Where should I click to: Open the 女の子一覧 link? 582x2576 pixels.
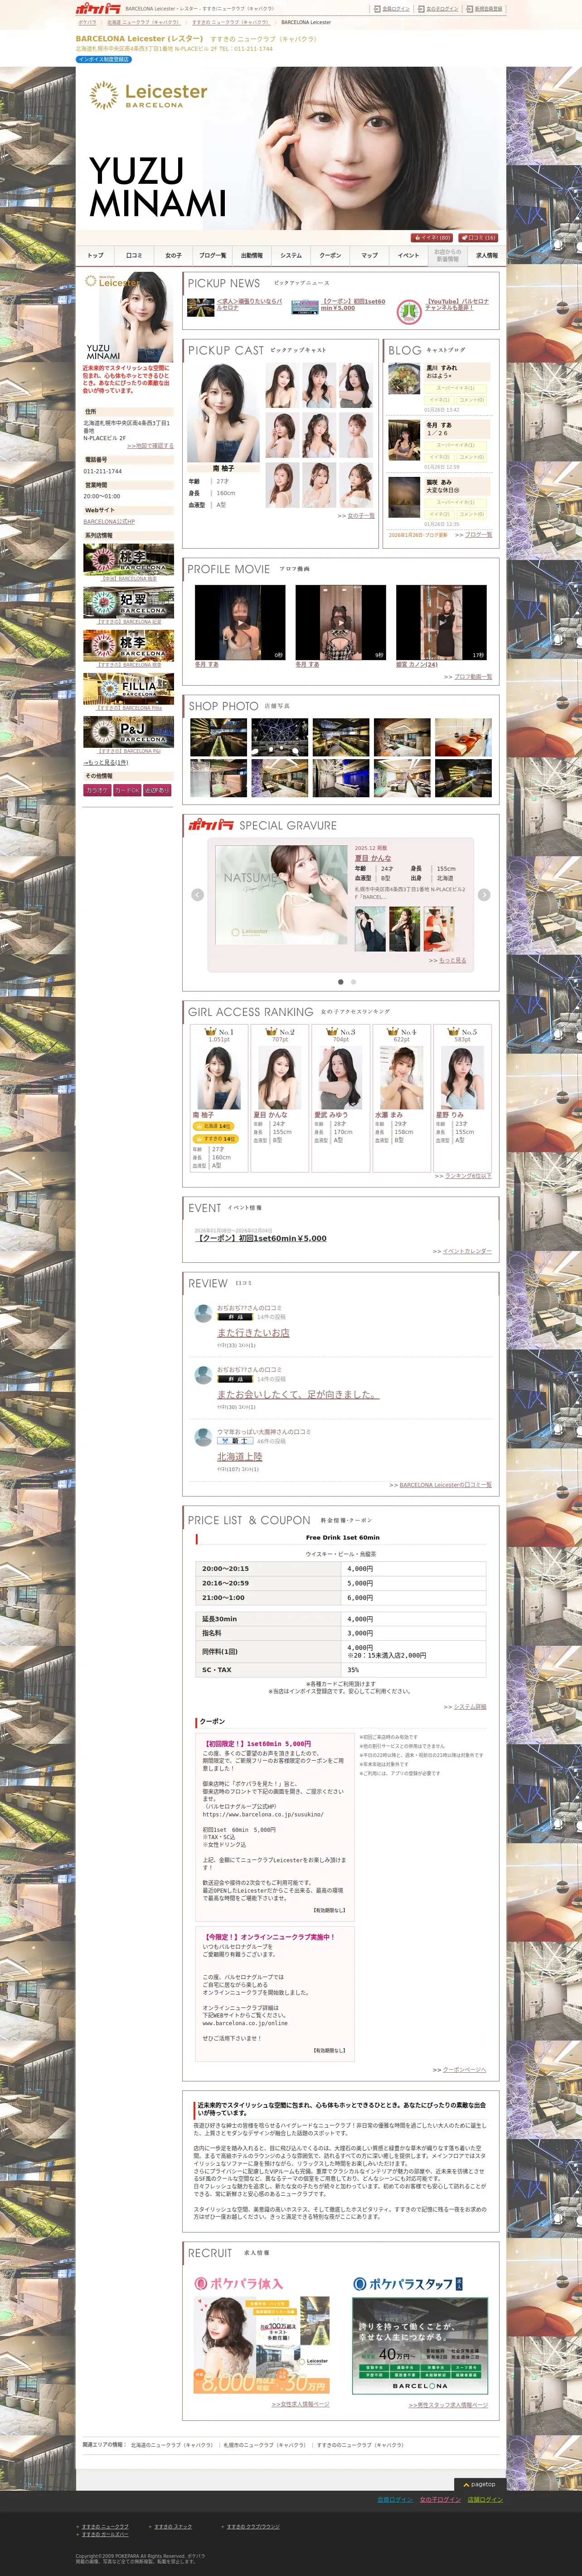click(x=360, y=516)
